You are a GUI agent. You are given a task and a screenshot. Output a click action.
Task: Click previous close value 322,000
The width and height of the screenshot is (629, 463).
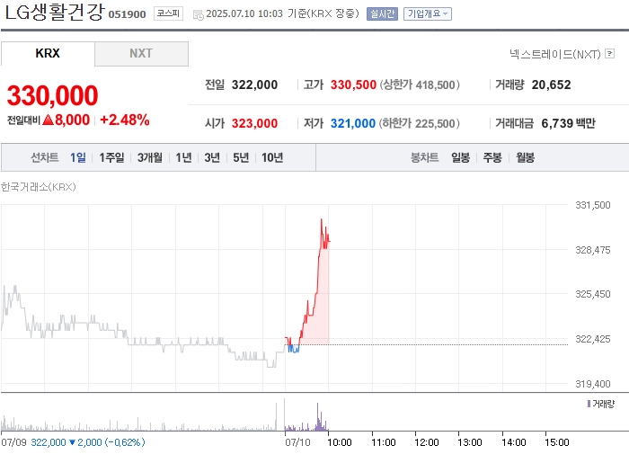coord(254,85)
